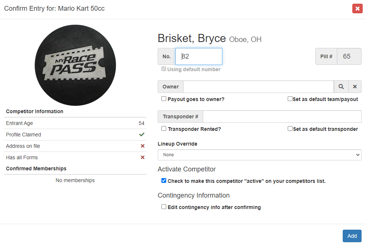This screenshot has width=366, height=247.
Task: Open the Lineup Override dropdown
Action: (x=259, y=155)
